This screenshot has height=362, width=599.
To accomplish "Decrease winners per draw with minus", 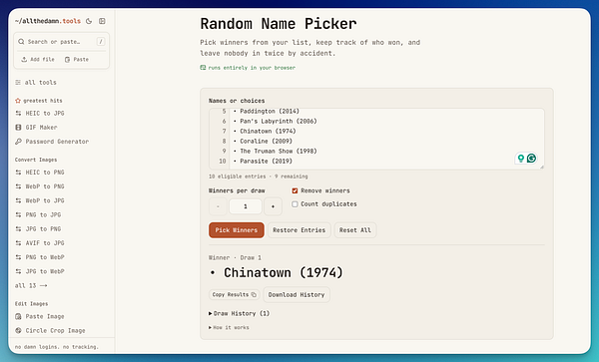I will click(218, 206).
